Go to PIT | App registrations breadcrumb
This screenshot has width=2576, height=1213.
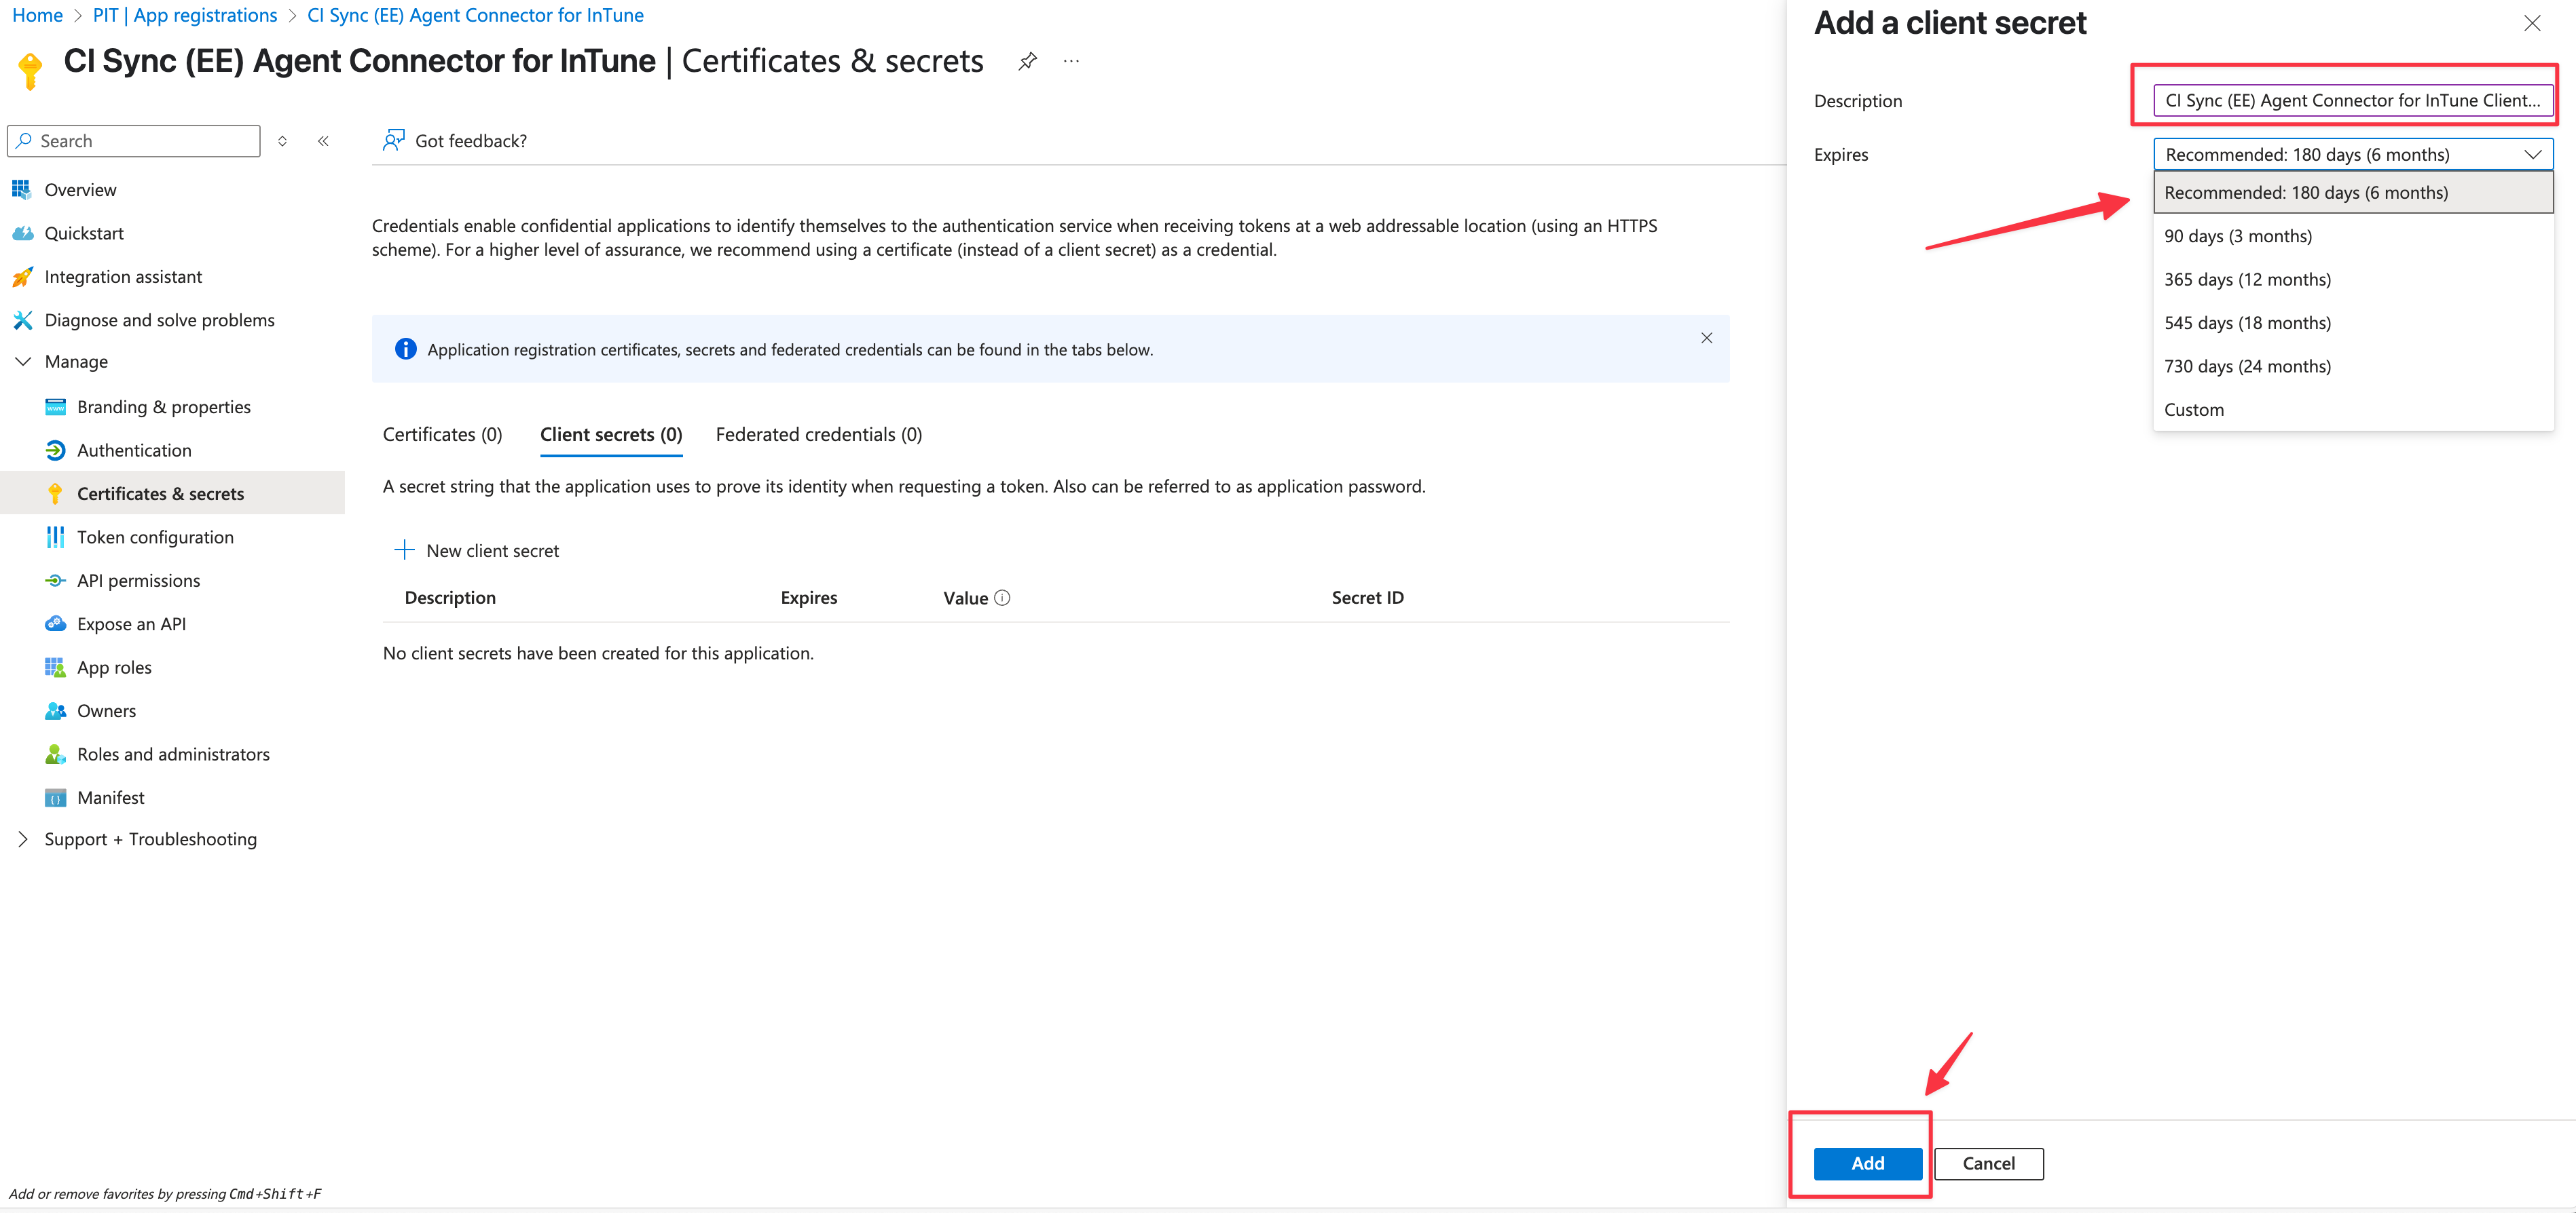185,15
